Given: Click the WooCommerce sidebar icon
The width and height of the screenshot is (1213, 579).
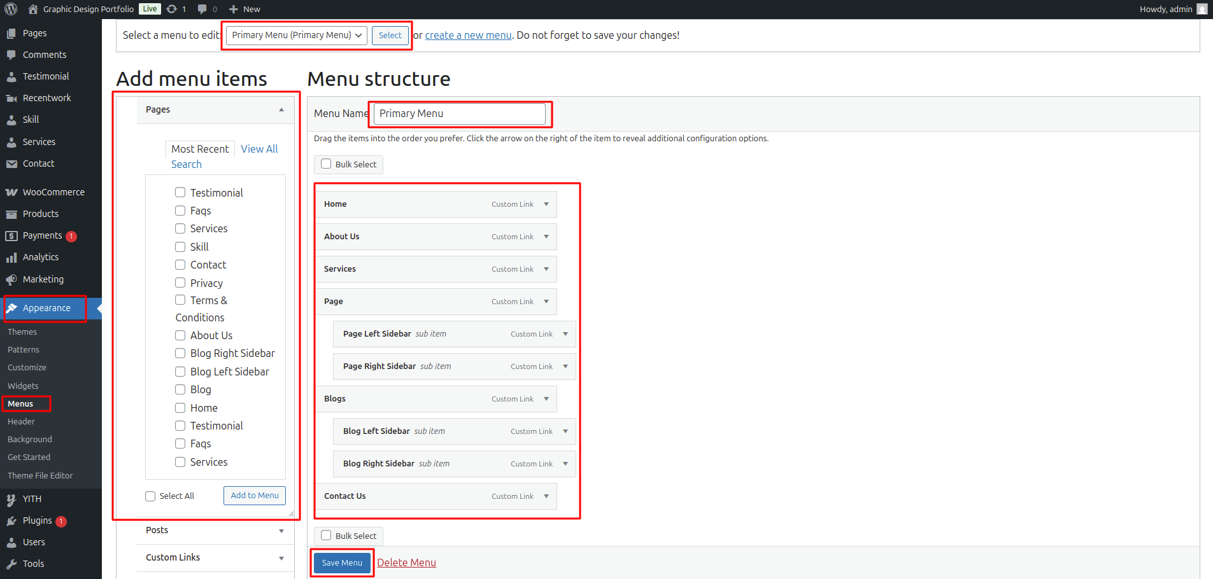Looking at the screenshot, I should (11, 192).
